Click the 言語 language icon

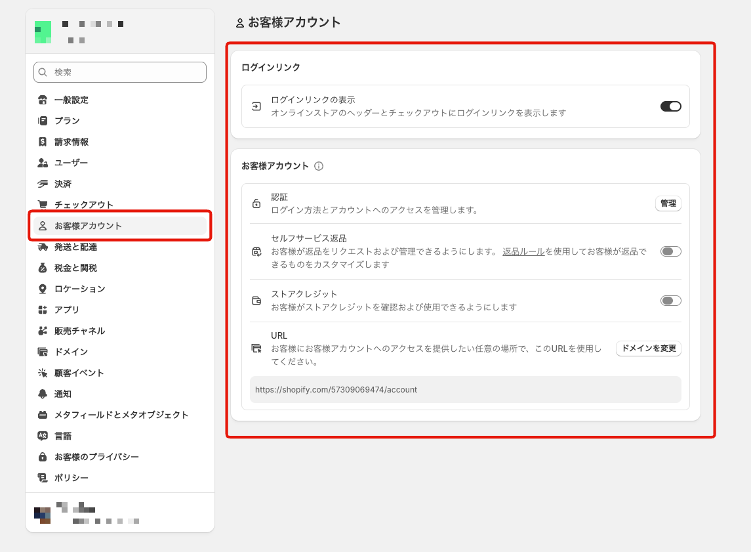tap(43, 435)
